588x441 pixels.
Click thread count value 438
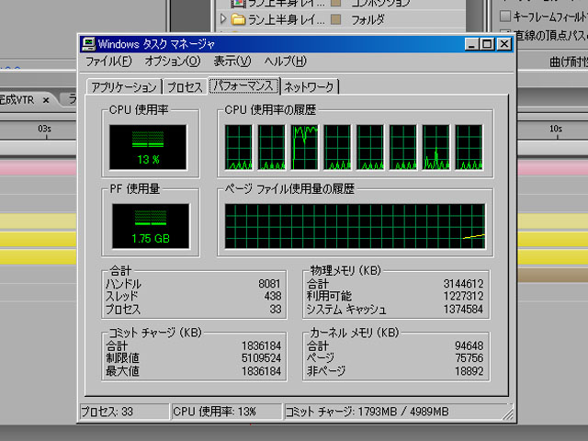pyautogui.click(x=273, y=296)
